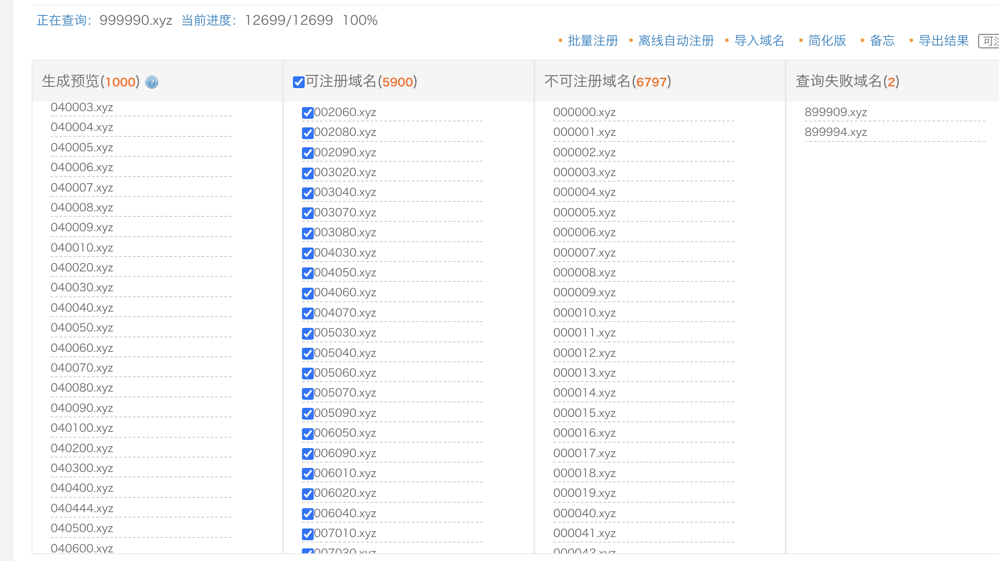999x561 pixels.
Task: Click the 004050.xyz domain name
Action: (345, 272)
